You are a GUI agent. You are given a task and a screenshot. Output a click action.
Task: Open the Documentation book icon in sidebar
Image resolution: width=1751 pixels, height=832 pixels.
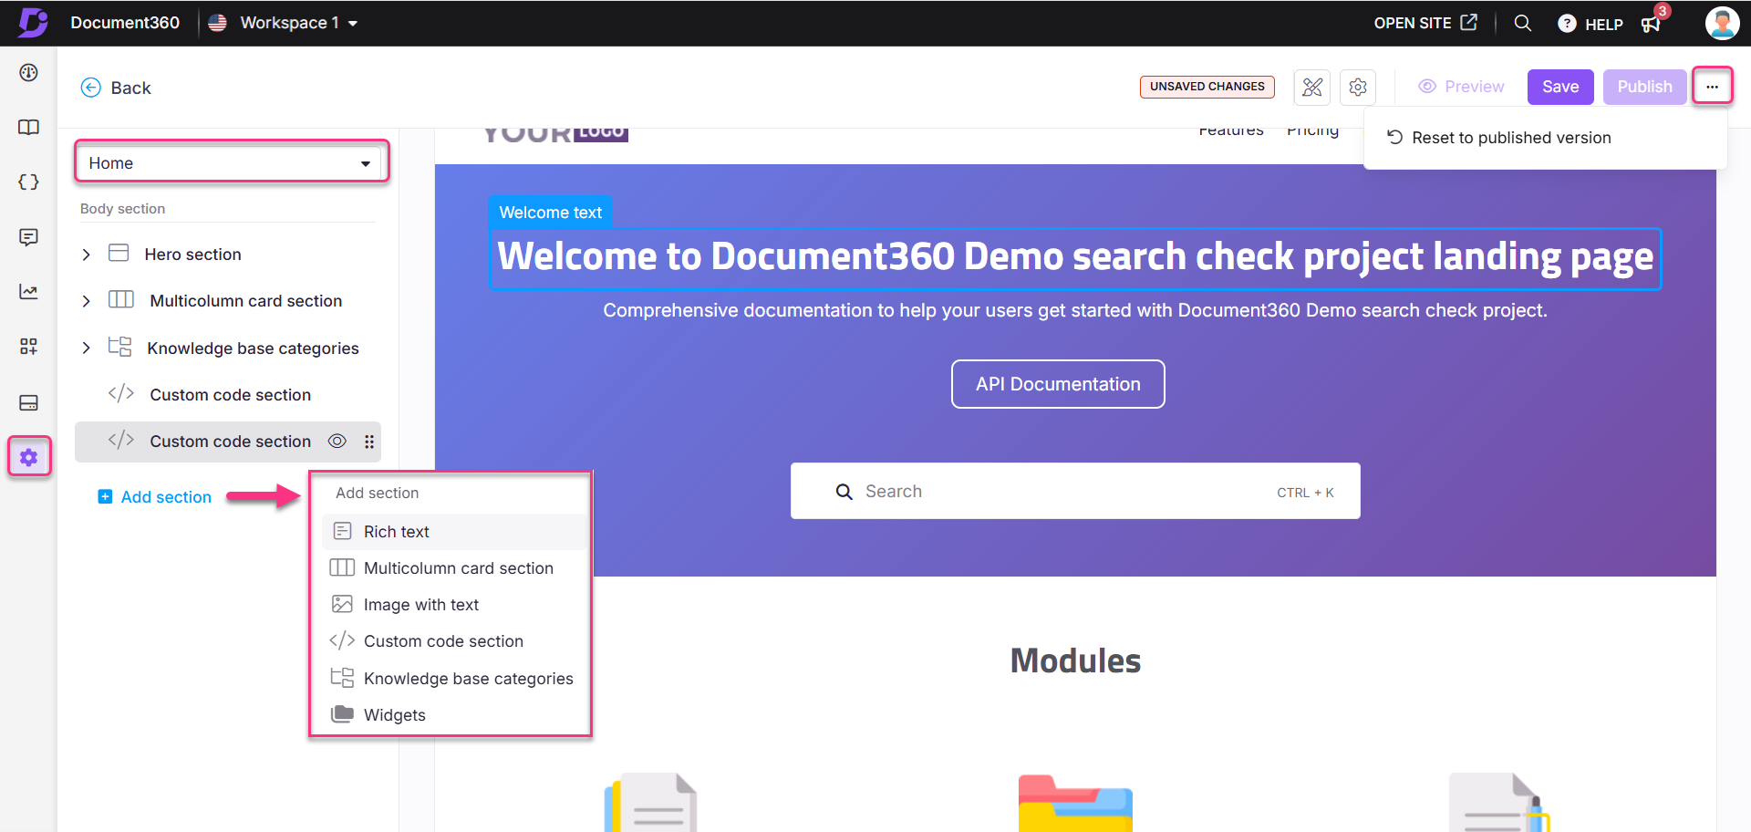tap(28, 127)
